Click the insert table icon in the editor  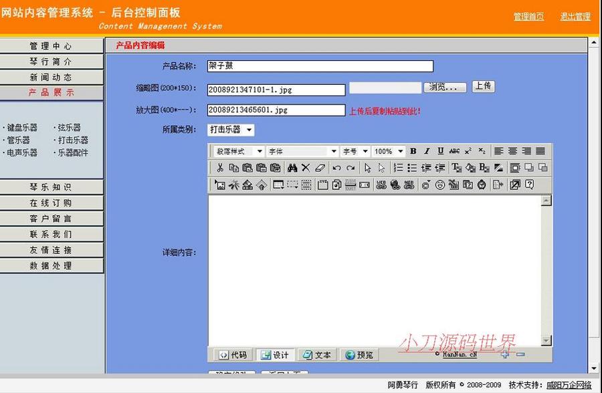278,186
